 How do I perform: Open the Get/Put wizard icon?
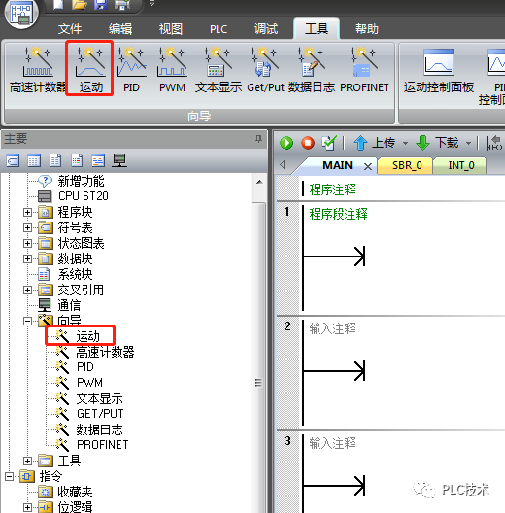(x=265, y=69)
